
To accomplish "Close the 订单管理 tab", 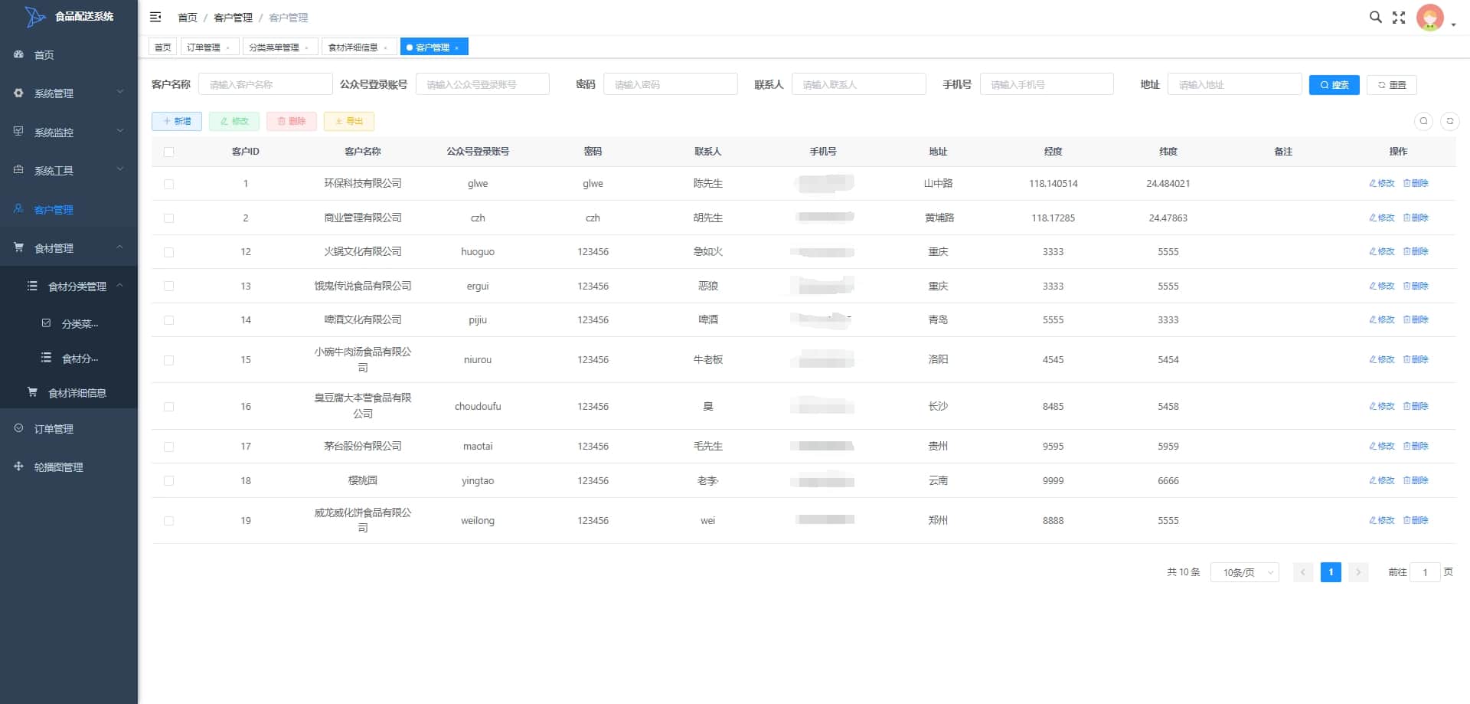I will pyautogui.click(x=228, y=48).
